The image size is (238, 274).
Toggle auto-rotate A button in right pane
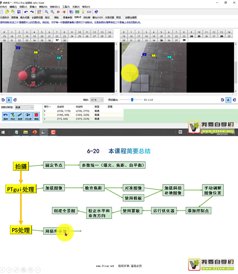228,100
